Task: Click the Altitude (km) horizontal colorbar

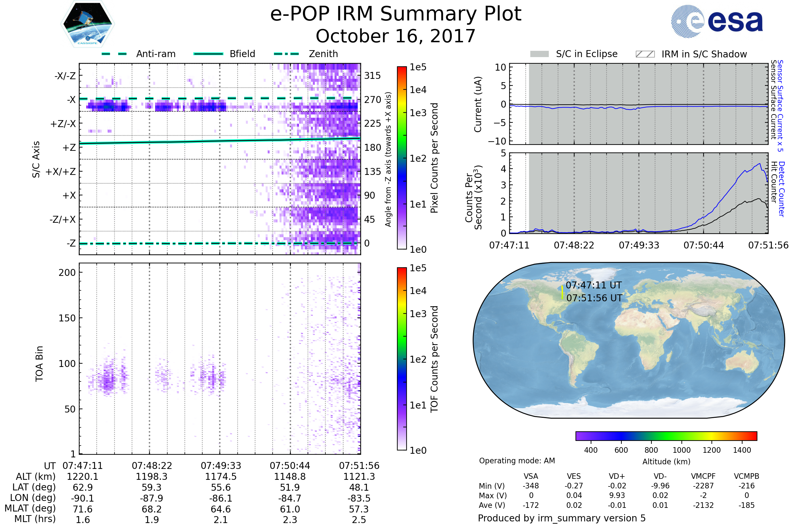Action: click(x=666, y=436)
